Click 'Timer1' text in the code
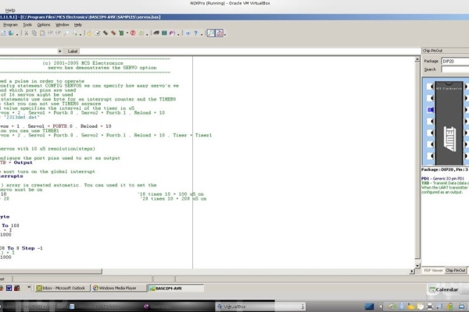The image size is (469, 312). pyautogui.click(x=203, y=135)
